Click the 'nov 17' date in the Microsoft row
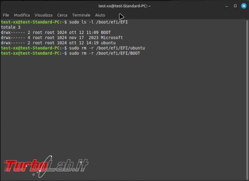 (x=76, y=38)
